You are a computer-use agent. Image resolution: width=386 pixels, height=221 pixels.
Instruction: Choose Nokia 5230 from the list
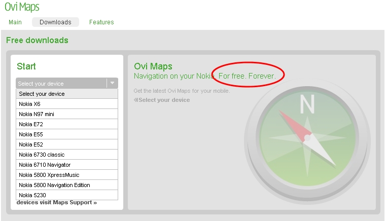tap(67, 195)
